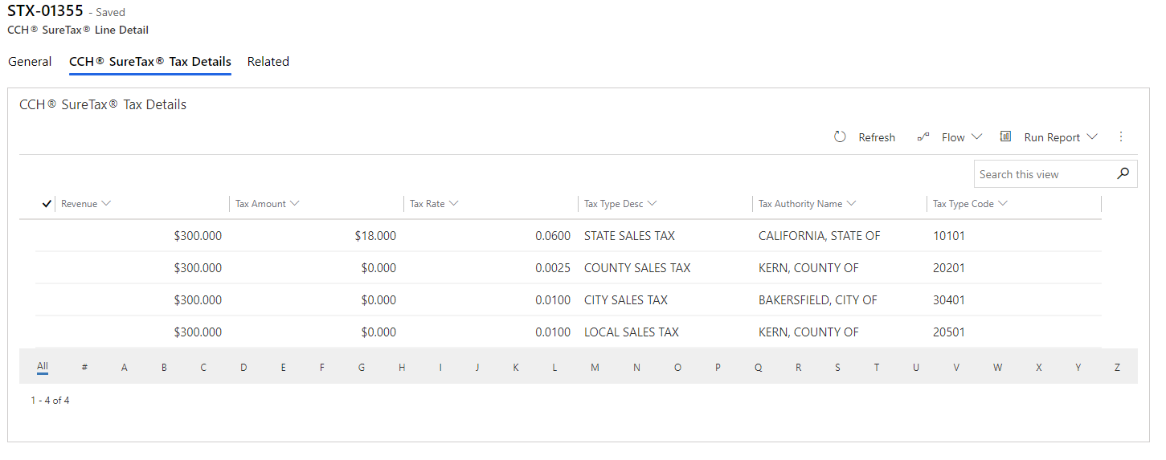1166x460 pixels.
Task: Open the Tax Type Code column menu
Action: [1003, 204]
